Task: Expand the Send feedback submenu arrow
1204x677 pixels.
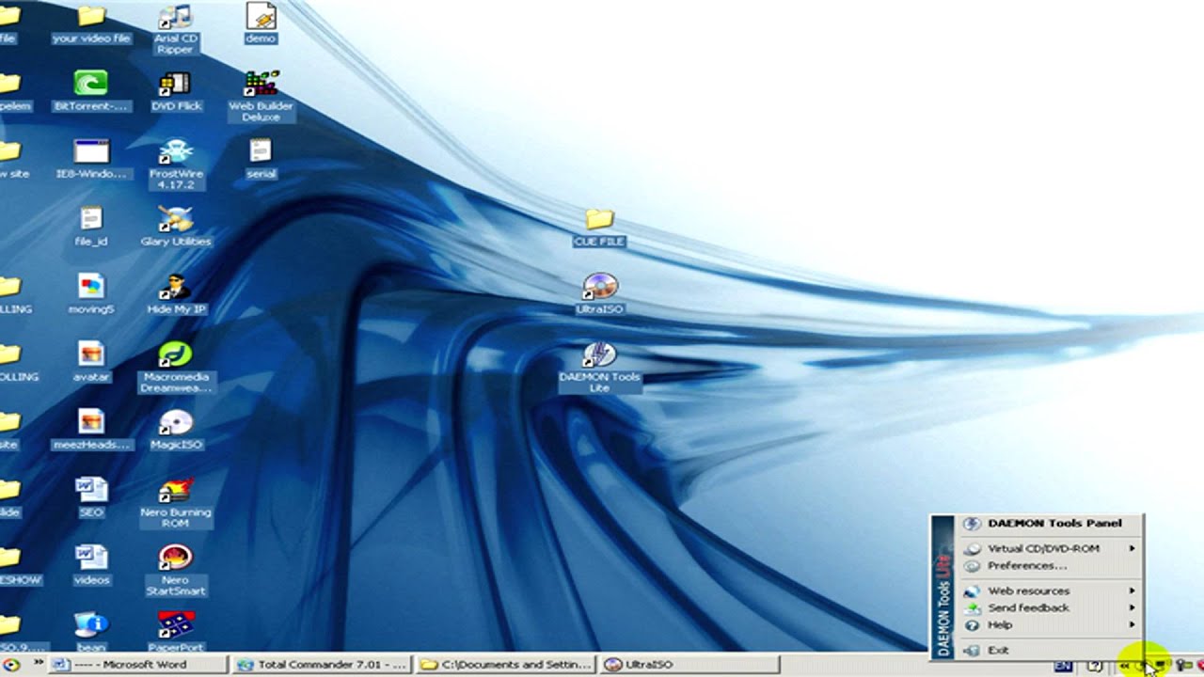Action: coord(1133,607)
